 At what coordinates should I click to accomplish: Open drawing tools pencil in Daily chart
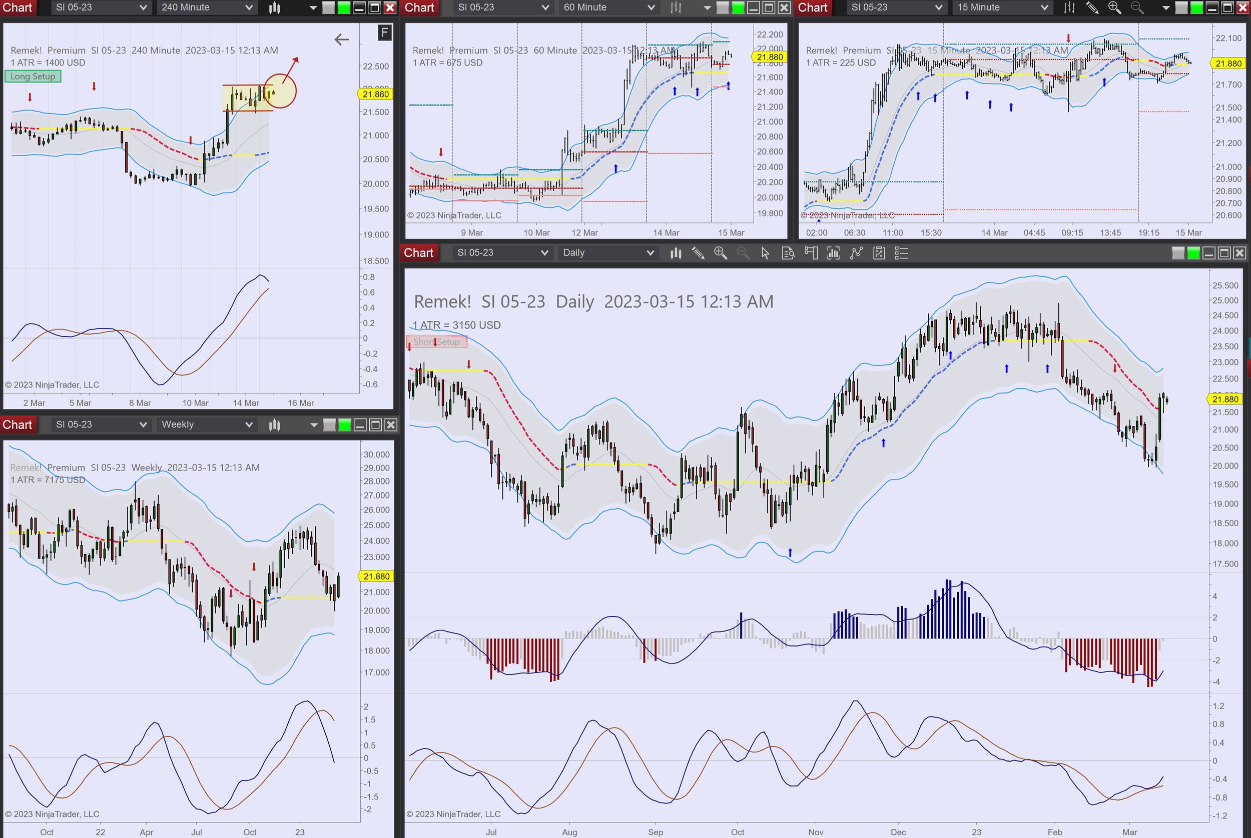[698, 253]
